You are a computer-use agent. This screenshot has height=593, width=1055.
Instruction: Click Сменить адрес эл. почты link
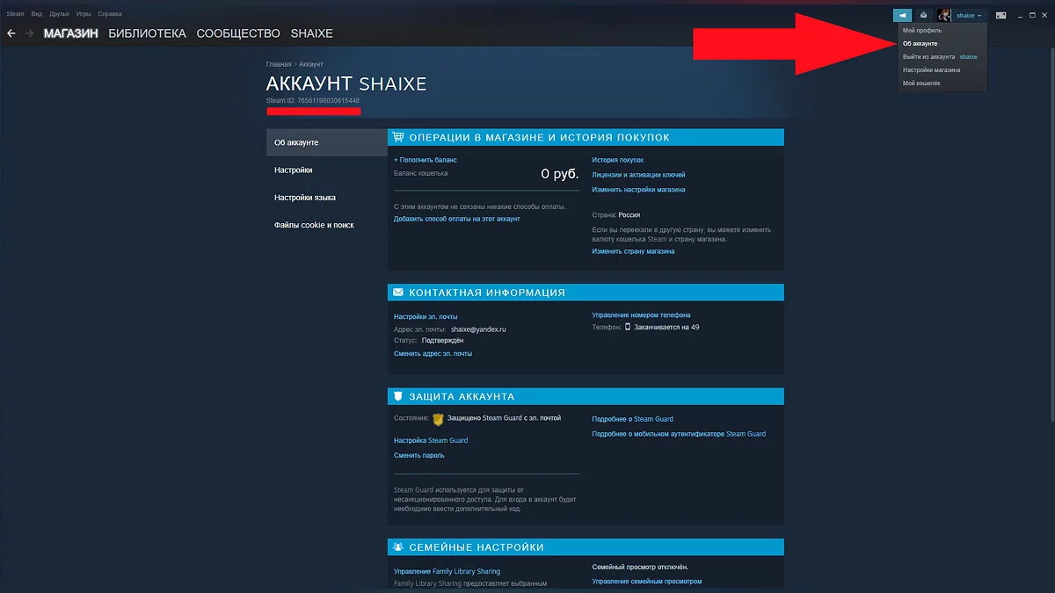(433, 353)
